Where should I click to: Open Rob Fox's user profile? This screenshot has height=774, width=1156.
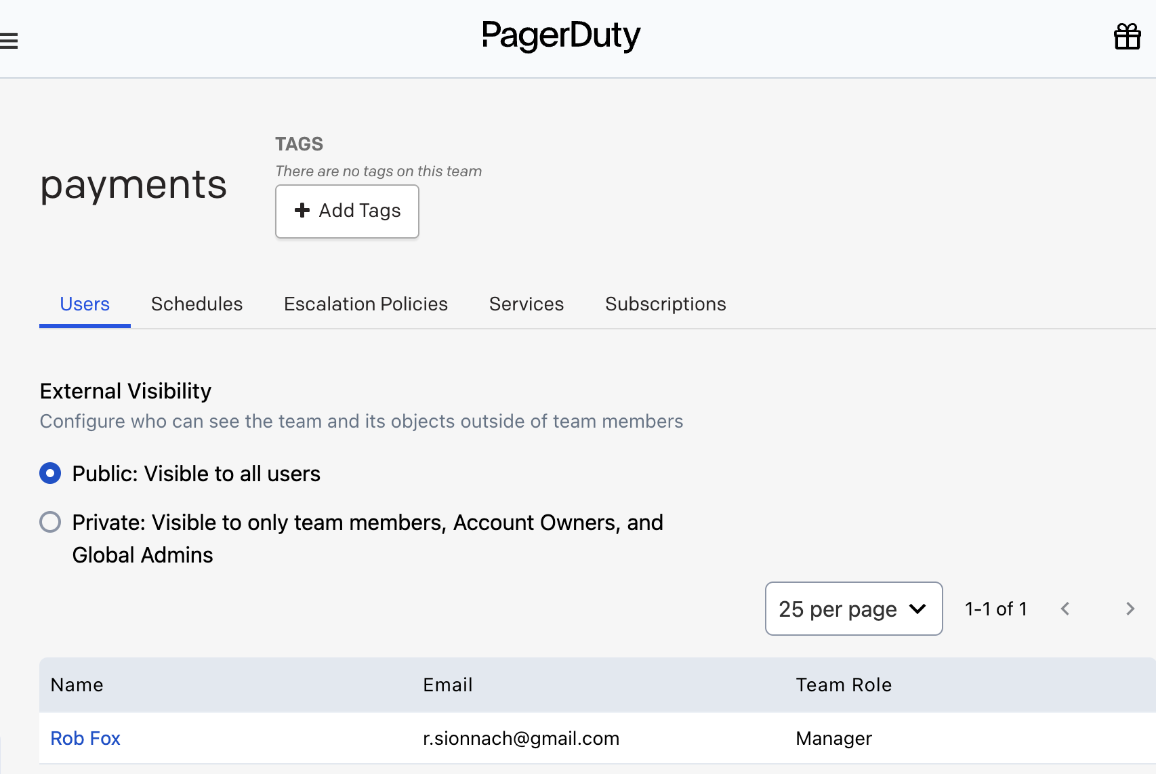pos(85,738)
